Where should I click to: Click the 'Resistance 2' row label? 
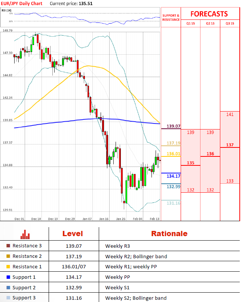[x=27, y=256]
